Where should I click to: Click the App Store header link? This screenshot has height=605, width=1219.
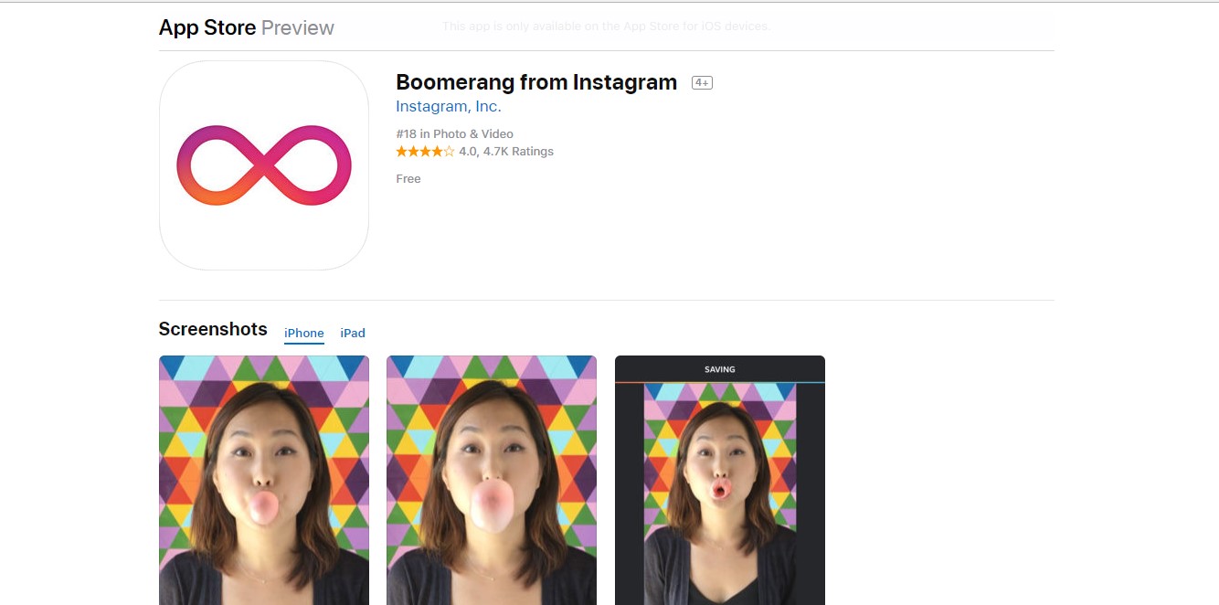(x=207, y=27)
